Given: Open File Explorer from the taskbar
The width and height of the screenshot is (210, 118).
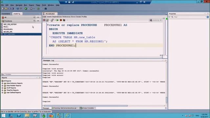Looking at the screenshot, I should [x=27, y=115].
